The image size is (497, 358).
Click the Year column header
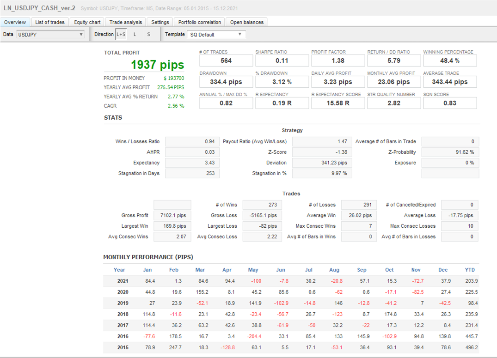pyautogui.click(x=119, y=270)
